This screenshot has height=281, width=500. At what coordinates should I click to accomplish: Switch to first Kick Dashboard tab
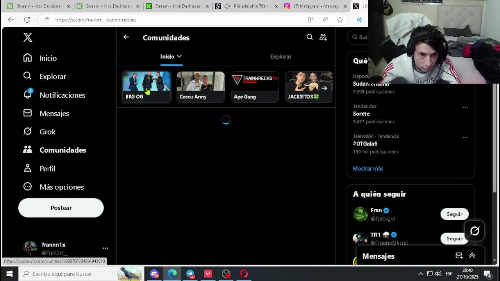coord(39,6)
